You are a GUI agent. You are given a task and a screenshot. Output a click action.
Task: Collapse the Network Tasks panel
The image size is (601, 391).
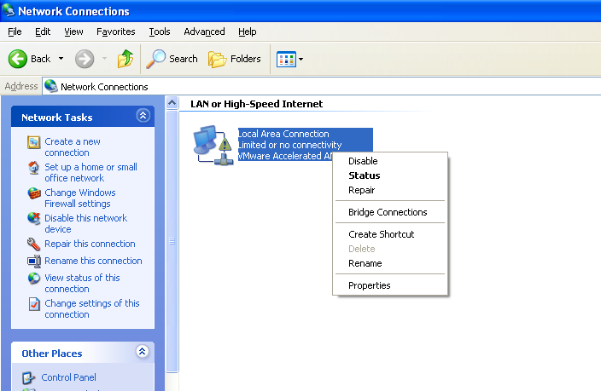(x=143, y=116)
